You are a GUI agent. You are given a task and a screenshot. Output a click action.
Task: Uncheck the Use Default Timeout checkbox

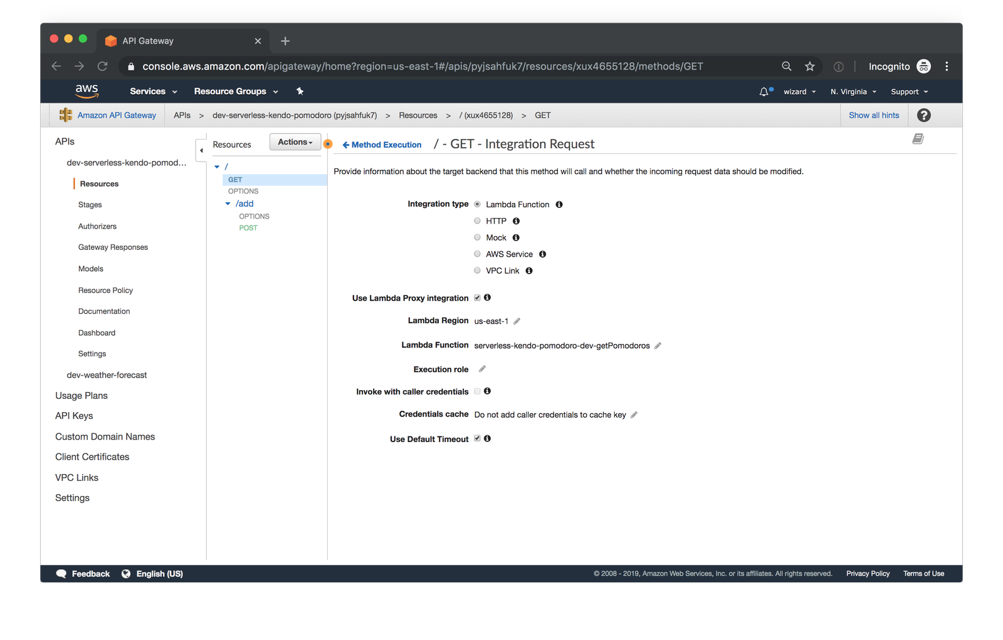478,439
